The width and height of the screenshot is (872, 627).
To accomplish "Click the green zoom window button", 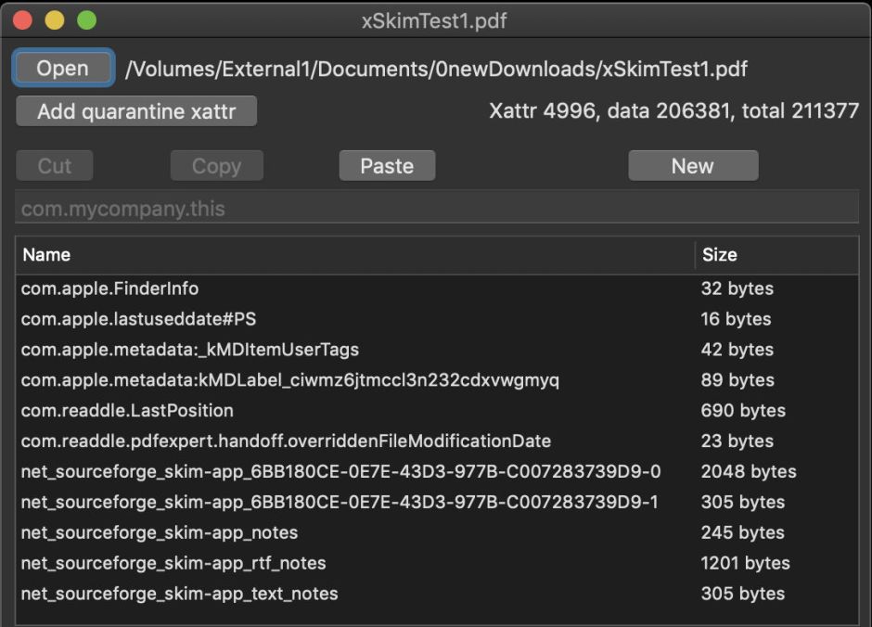I will pyautogui.click(x=86, y=20).
